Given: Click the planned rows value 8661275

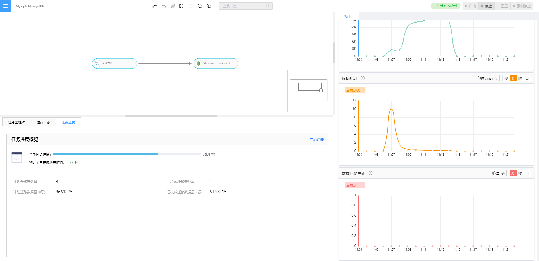Looking at the screenshot, I should pos(64,192).
